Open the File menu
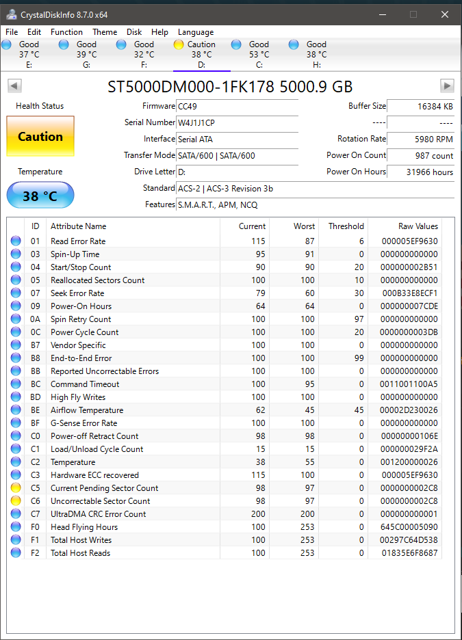 (12, 32)
